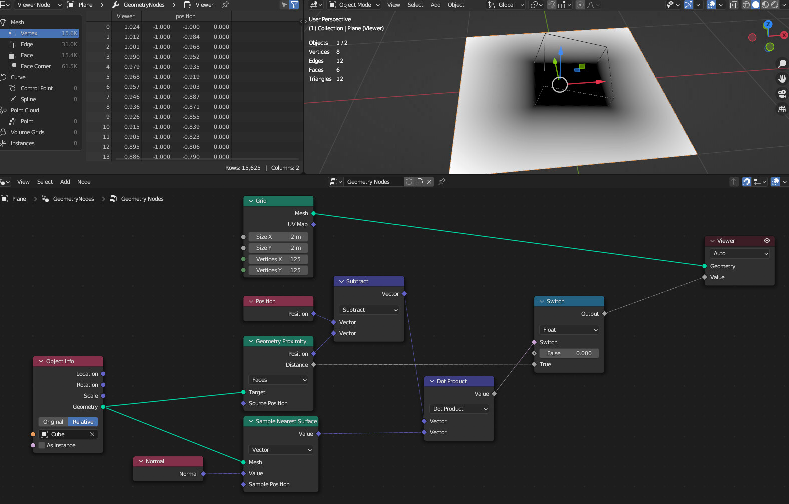Click the Cube object selector field

click(68, 434)
